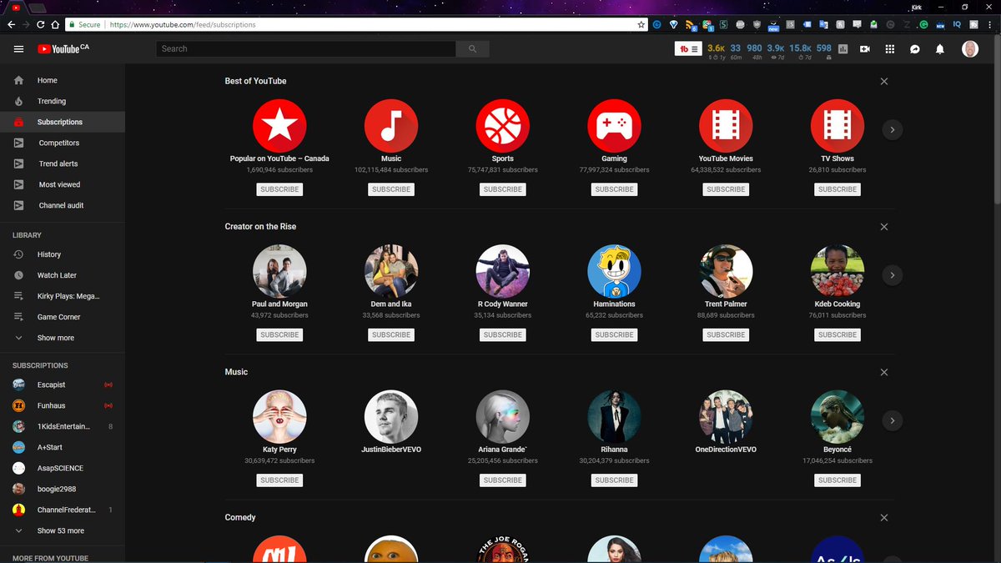This screenshot has height=563, width=1001.
Task: Open the notifications bell
Action: click(x=940, y=49)
